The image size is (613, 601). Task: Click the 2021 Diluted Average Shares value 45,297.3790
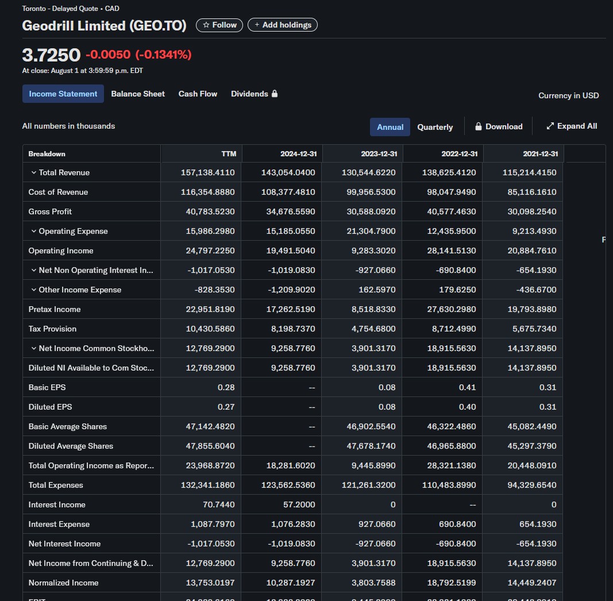pos(532,446)
